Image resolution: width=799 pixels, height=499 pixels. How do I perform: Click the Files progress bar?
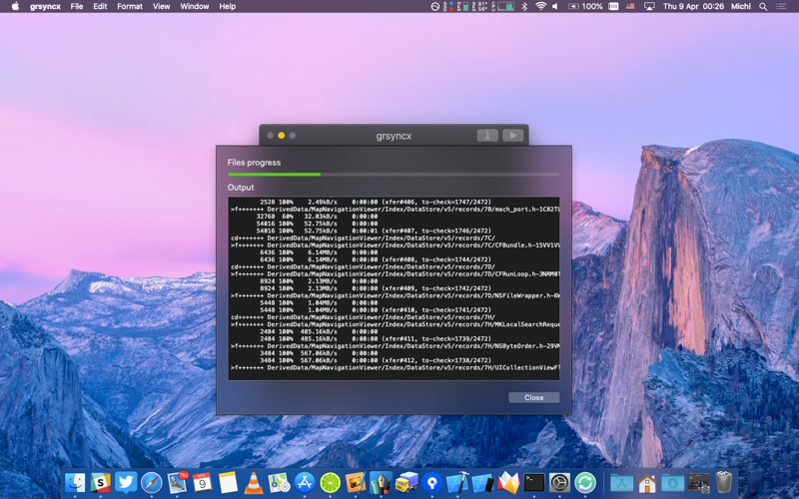(394, 175)
